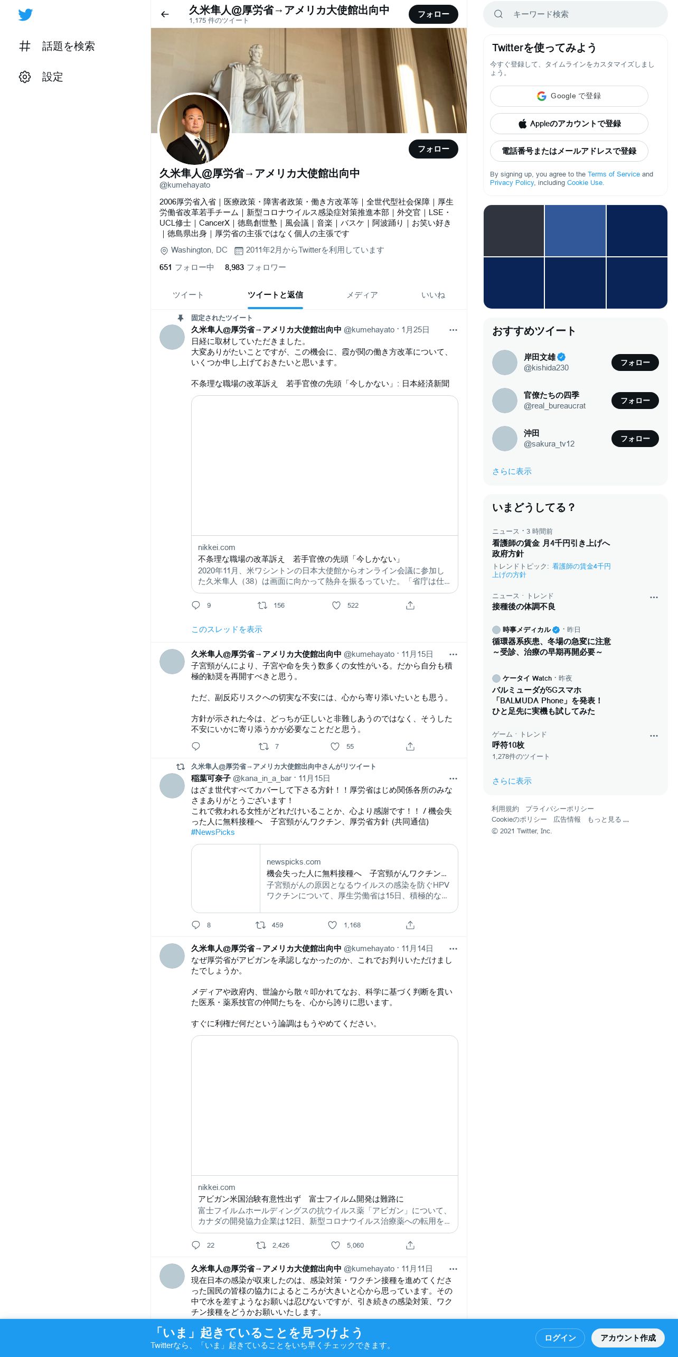678x1357 pixels.
Task: Open 8,983 フォロワー list
Action: click(x=256, y=267)
